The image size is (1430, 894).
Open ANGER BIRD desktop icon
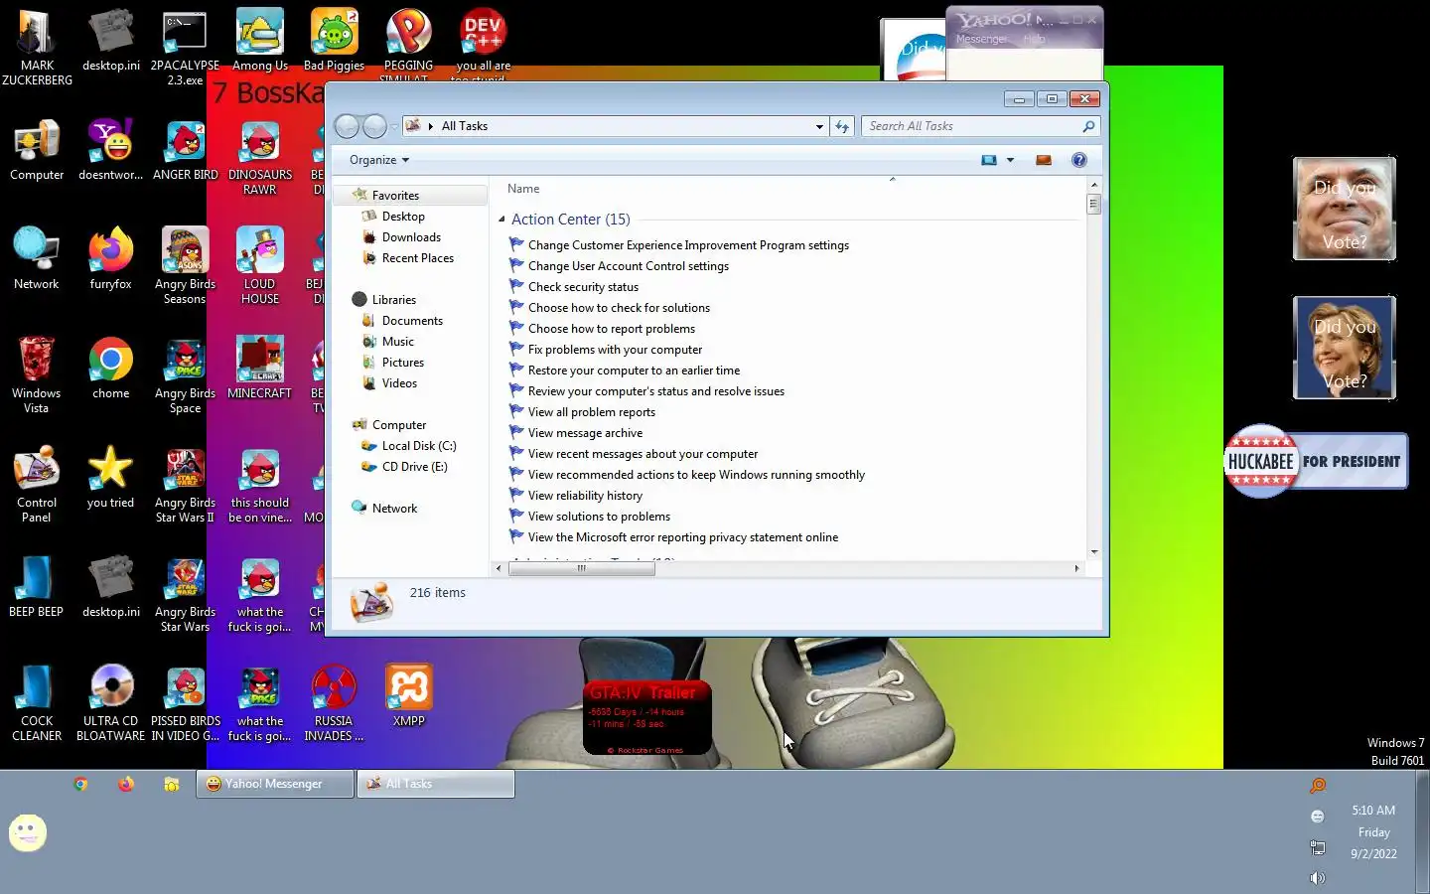(x=186, y=151)
